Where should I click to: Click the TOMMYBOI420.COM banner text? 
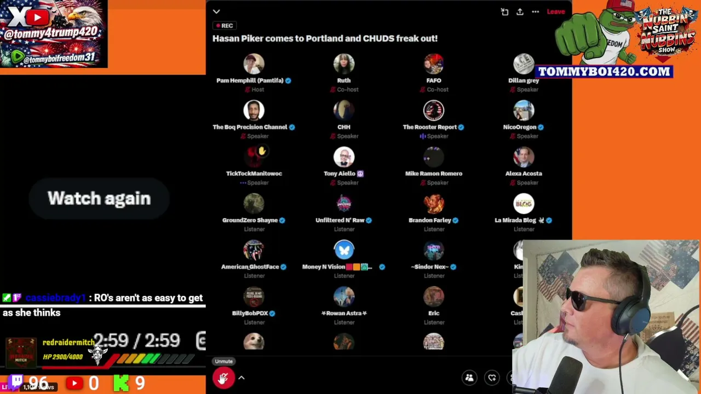tap(604, 71)
